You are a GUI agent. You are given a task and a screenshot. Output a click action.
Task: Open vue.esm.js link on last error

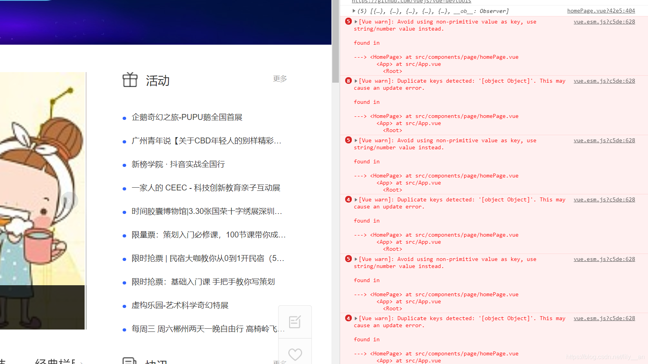click(x=604, y=318)
